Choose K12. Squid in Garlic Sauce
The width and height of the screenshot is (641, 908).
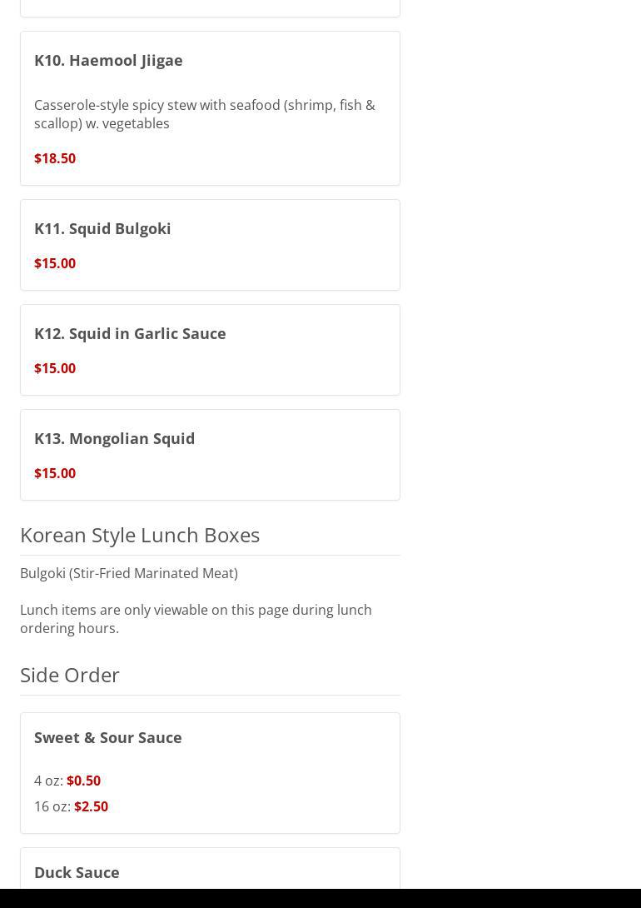[x=130, y=333]
